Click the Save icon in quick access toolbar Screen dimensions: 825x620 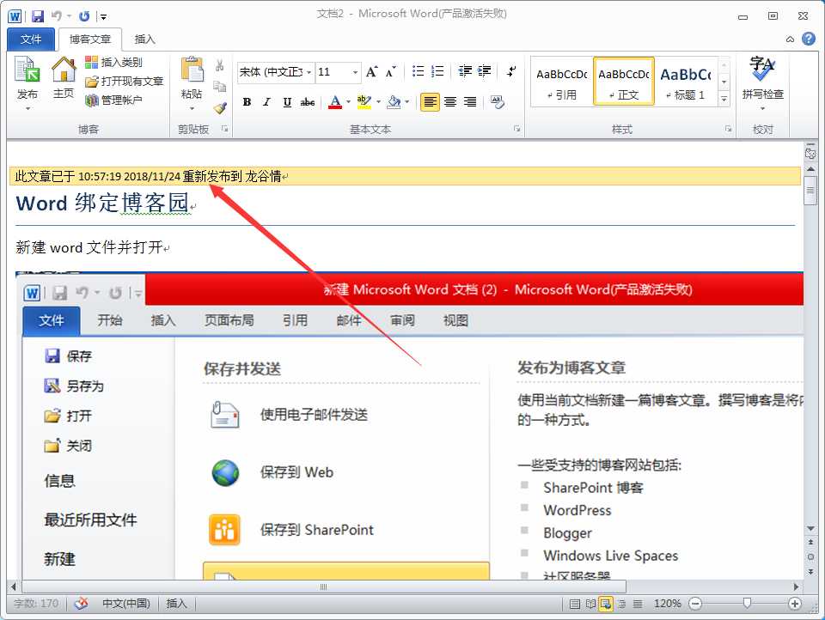pos(38,16)
